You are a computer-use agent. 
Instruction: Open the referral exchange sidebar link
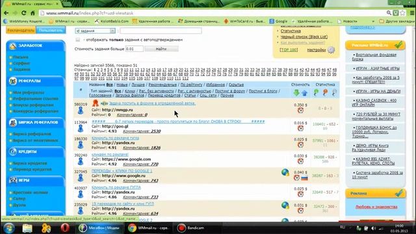pos(32,134)
